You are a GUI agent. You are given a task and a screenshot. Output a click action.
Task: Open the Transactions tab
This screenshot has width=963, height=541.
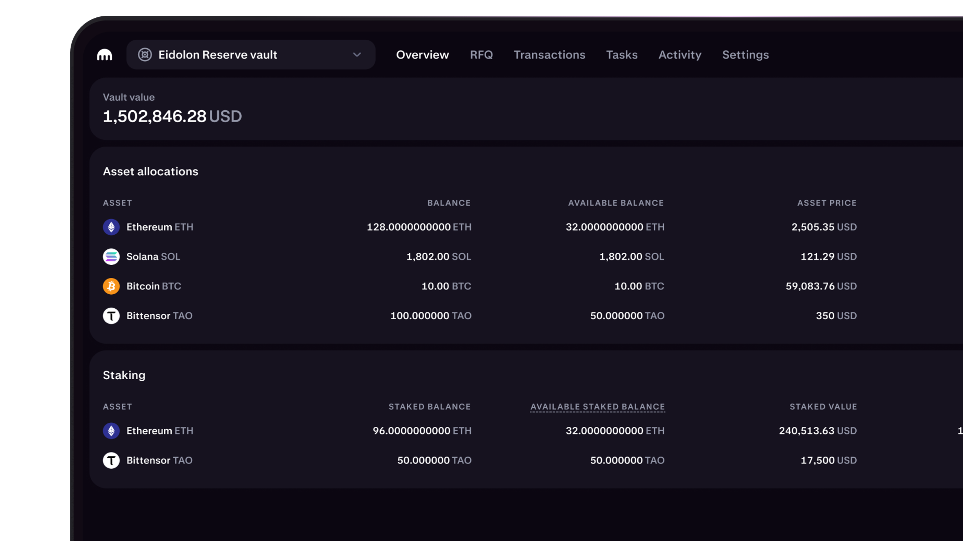click(x=549, y=55)
